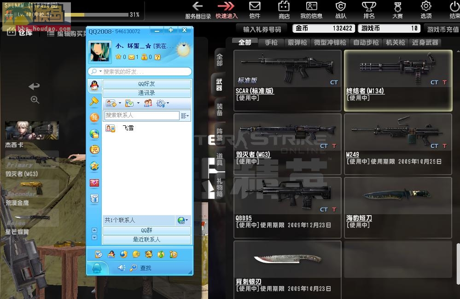460x299 pixels.
Task: Open the recharge icon in QQ sidebar
Action: pos(94,150)
